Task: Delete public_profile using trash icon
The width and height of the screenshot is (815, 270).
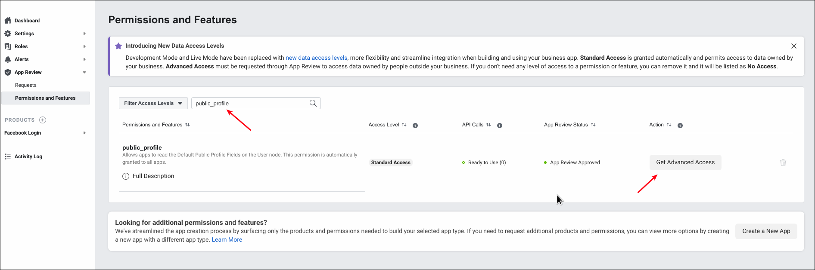Action: 783,163
